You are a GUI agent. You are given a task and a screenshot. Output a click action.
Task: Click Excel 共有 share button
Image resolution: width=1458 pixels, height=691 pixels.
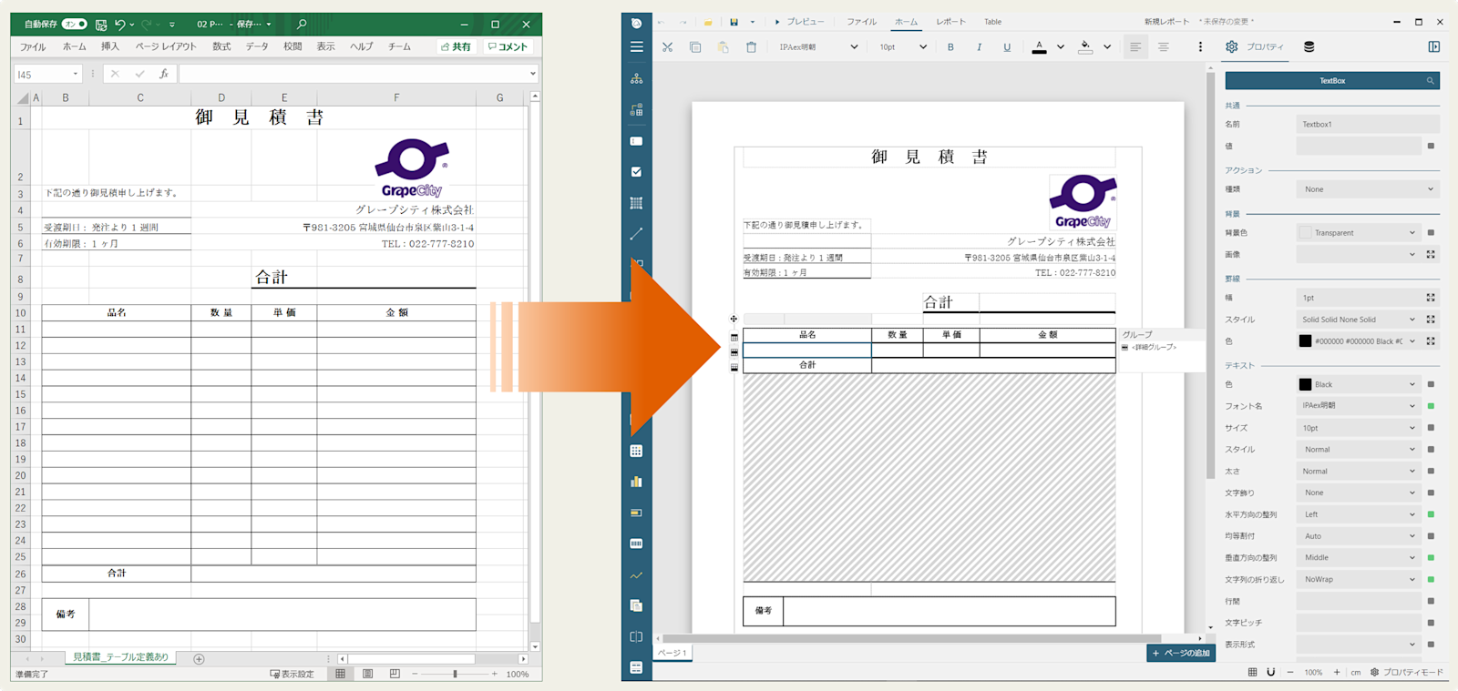[457, 46]
